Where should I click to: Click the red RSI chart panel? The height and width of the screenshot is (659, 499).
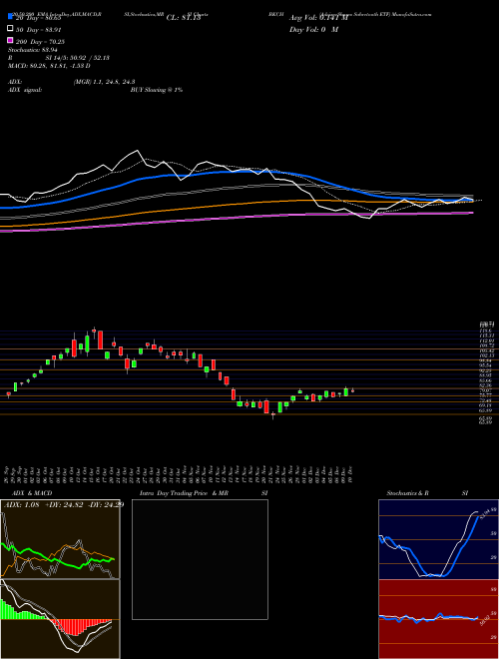tap(438, 619)
